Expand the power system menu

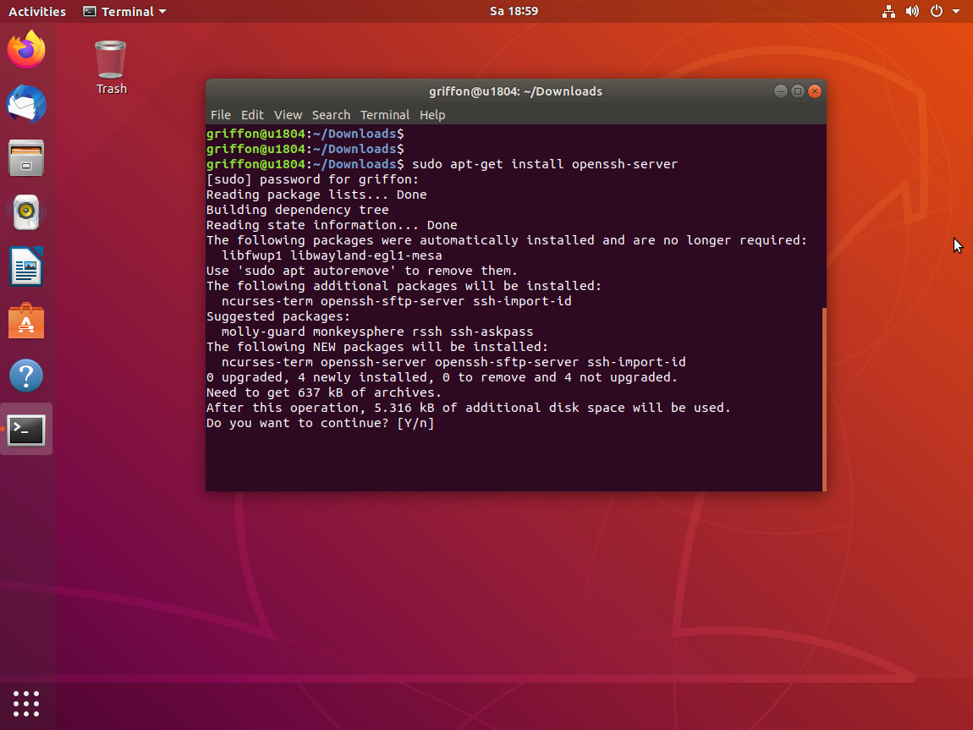(x=942, y=12)
